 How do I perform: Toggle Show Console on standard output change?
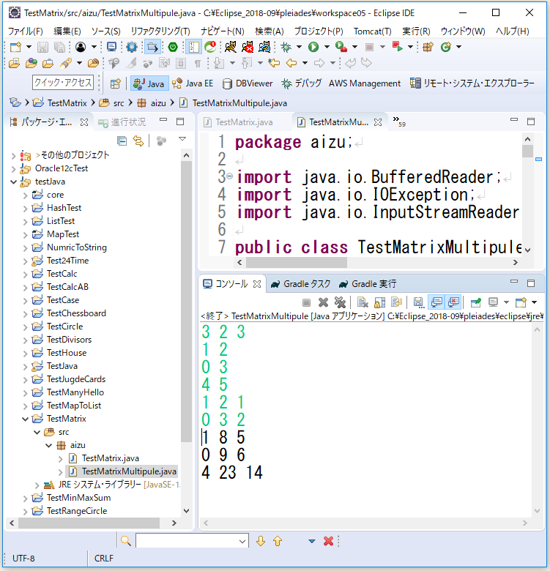tap(436, 302)
